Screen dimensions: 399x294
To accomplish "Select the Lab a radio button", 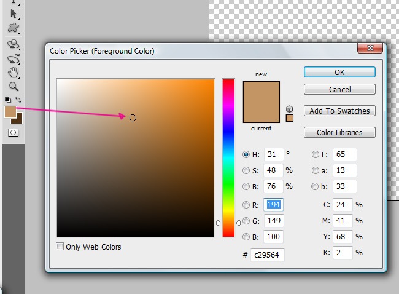I will point(316,170).
